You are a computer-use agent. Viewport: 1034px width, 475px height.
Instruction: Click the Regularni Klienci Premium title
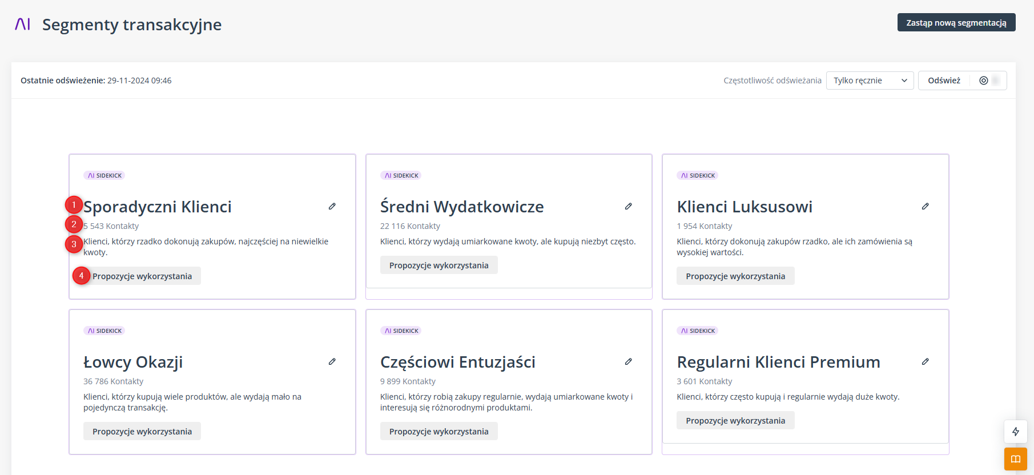click(779, 362)
